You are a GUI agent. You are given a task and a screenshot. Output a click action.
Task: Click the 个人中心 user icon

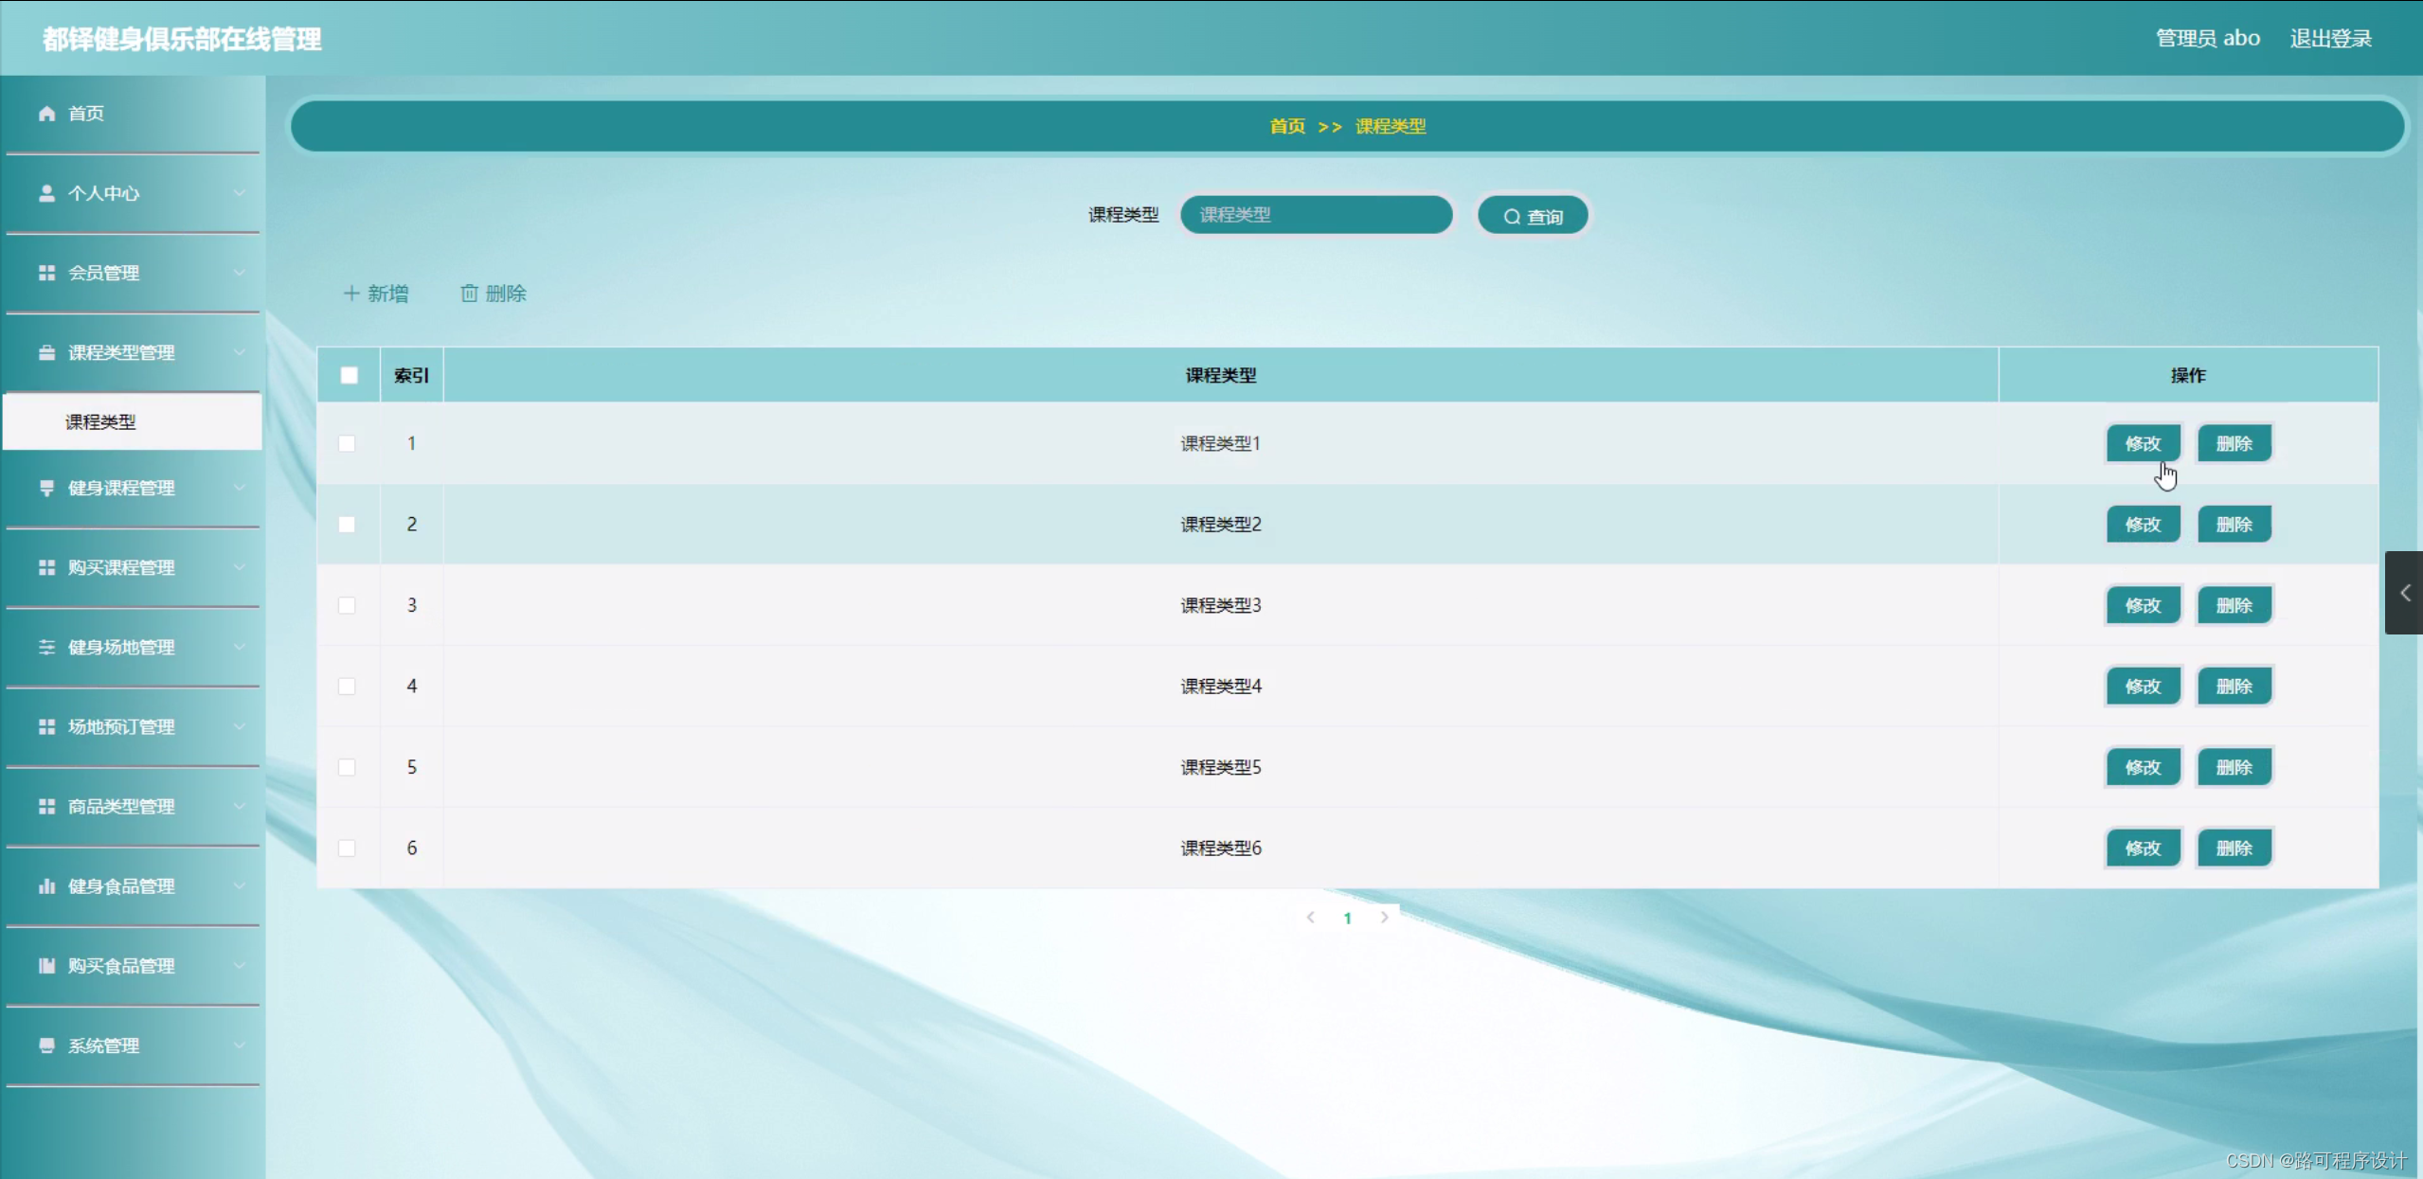coord(46,193)
